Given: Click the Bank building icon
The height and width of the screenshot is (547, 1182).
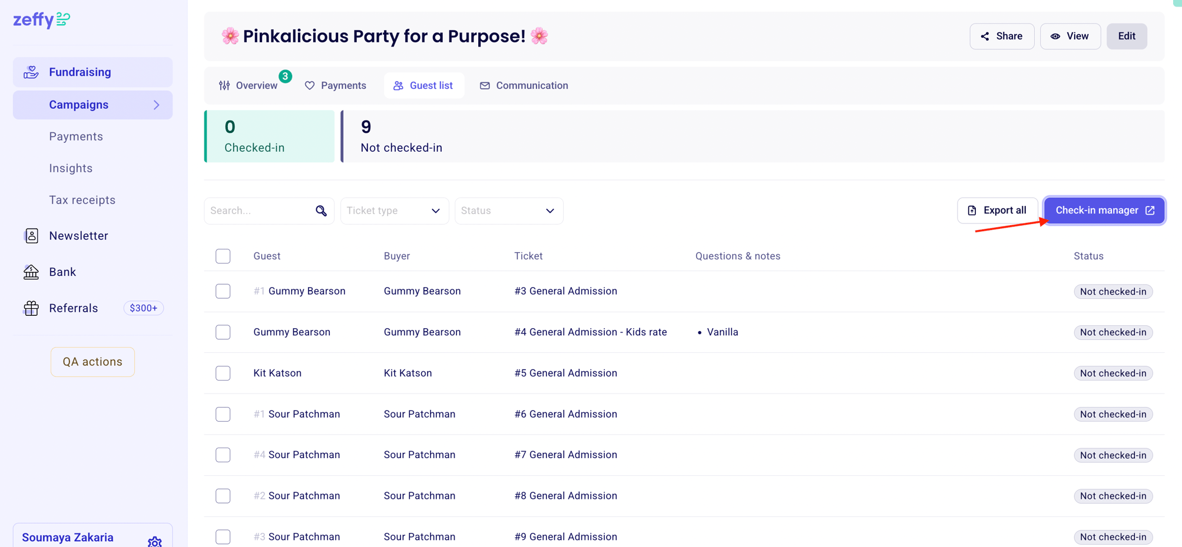Looking at the screenshot, I should point(31,272).
